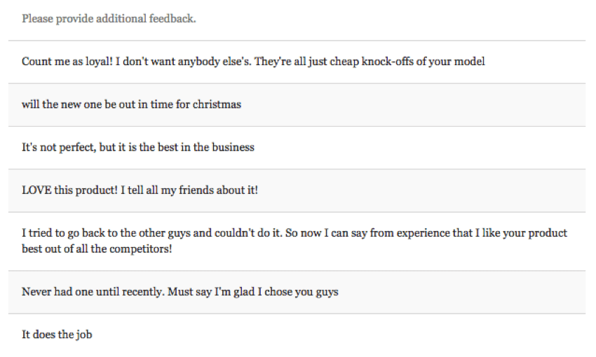Image resolution: width=596 pixels, height=357 pixels.
Task: Select the 'I tried to go back' response
Action: pyautogui.click(x=294, y=240)
